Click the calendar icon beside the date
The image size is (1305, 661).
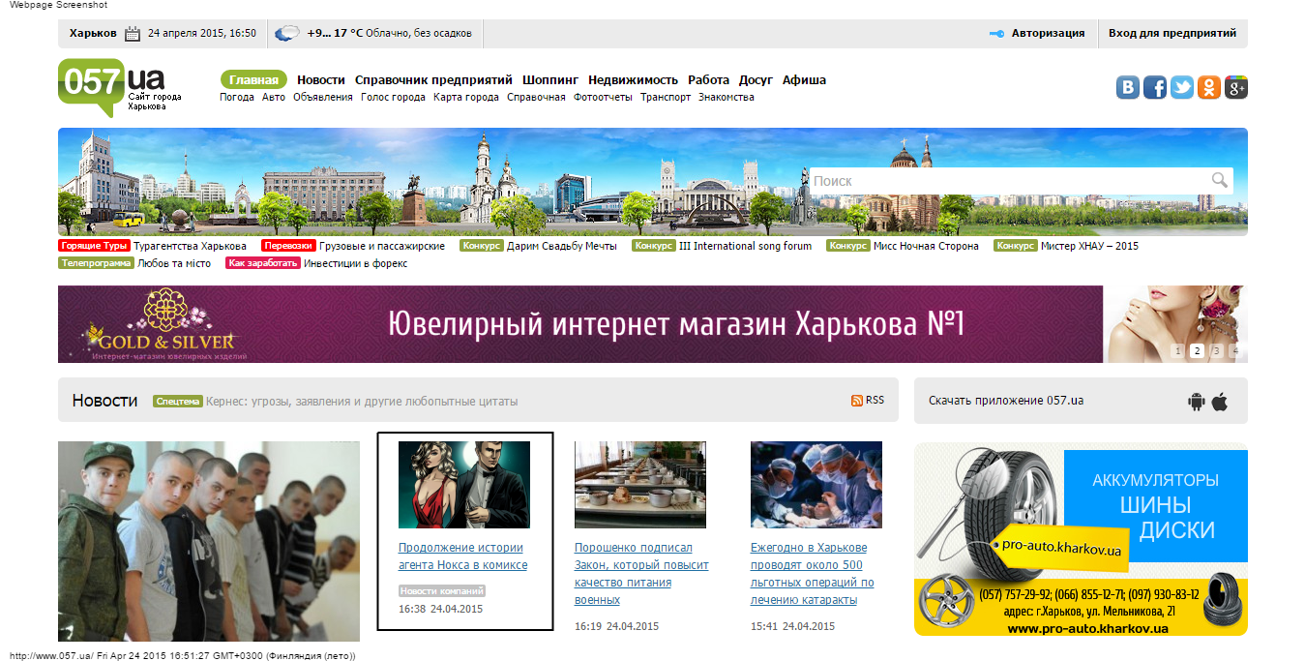pos(133,34)
